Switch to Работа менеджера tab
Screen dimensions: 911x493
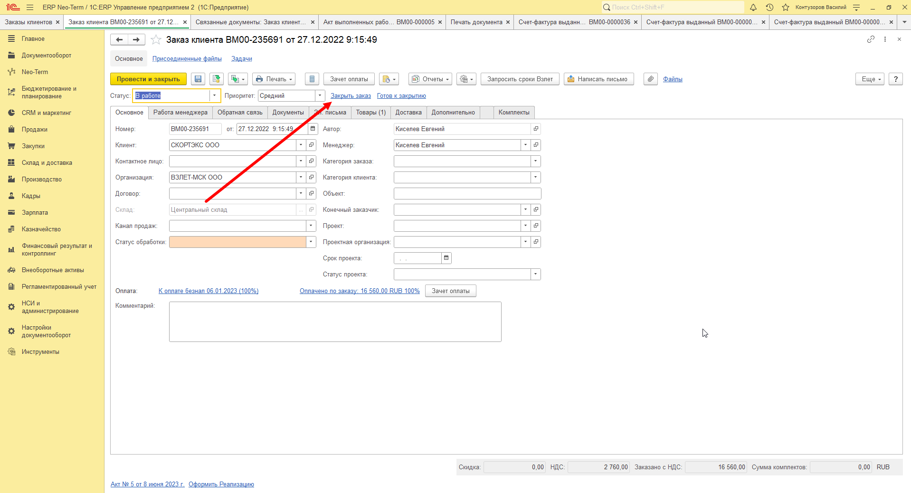(180, 113)
